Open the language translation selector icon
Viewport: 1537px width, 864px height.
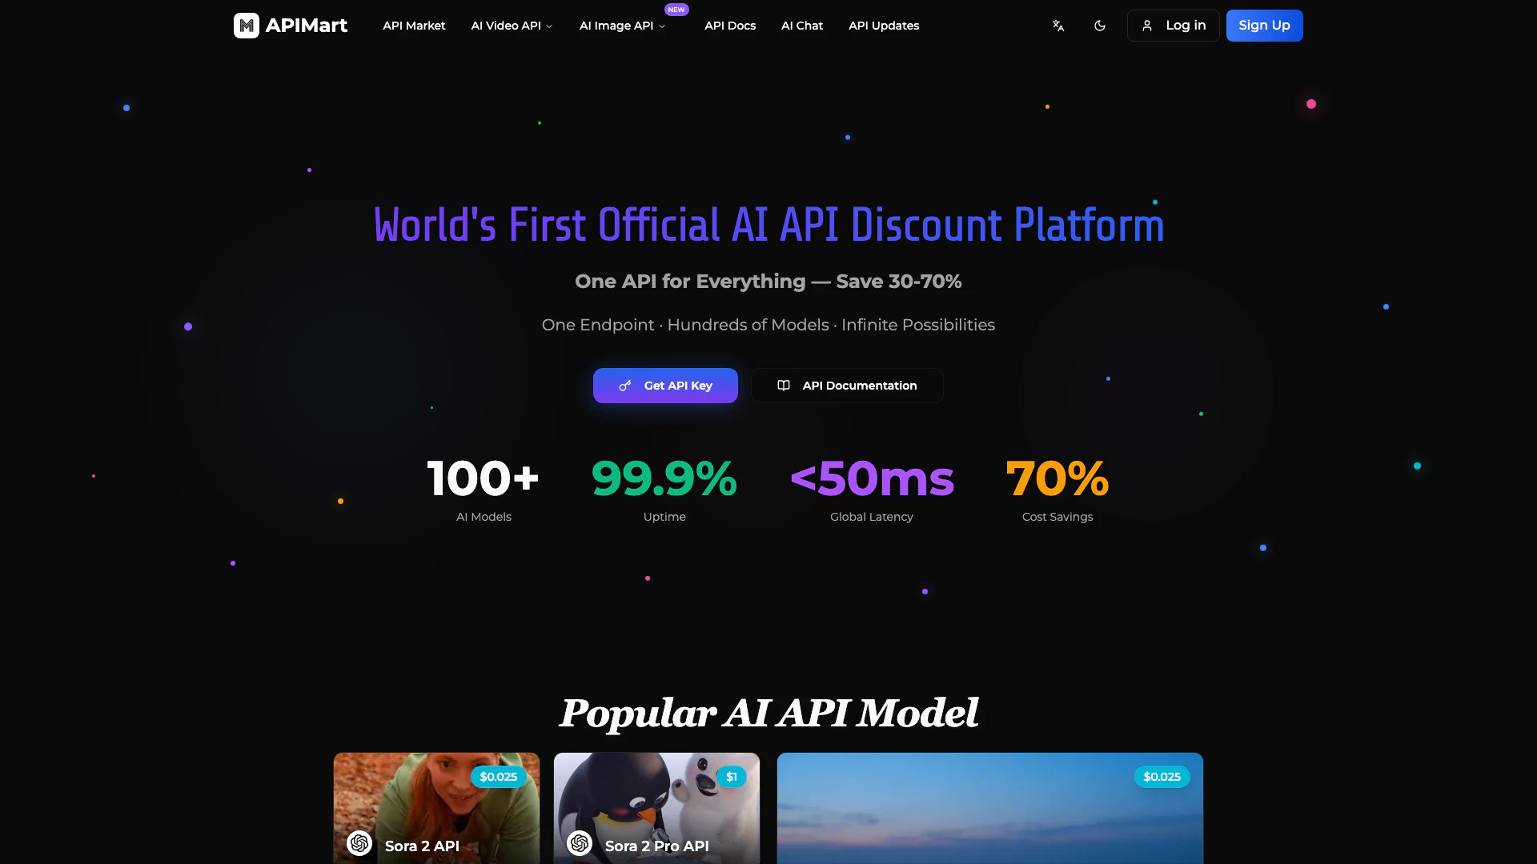(x=1058, y=26)
